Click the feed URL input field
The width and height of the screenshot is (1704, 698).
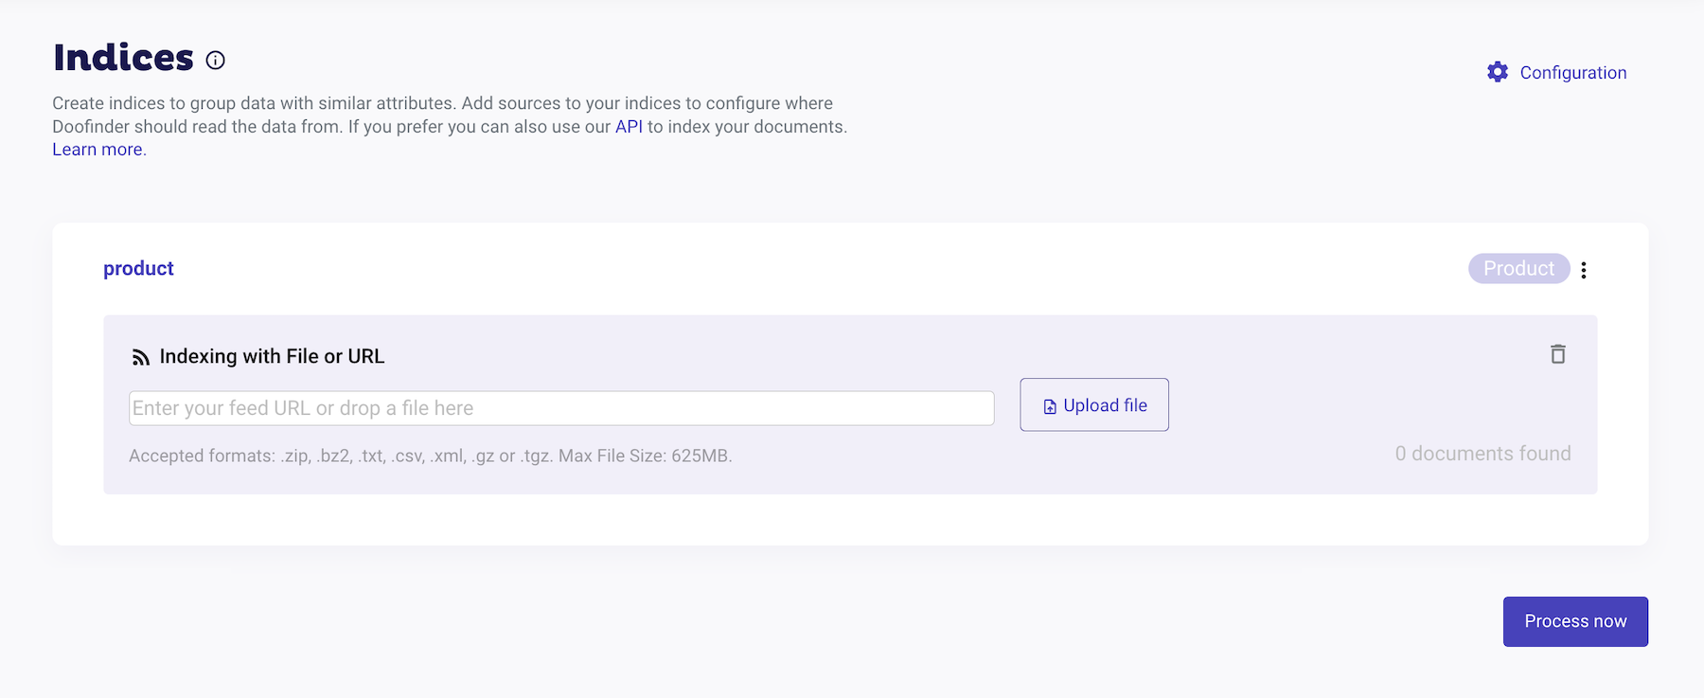561,408
